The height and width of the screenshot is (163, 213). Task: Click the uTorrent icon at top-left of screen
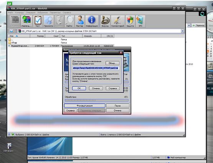click(x=10, y=3)
